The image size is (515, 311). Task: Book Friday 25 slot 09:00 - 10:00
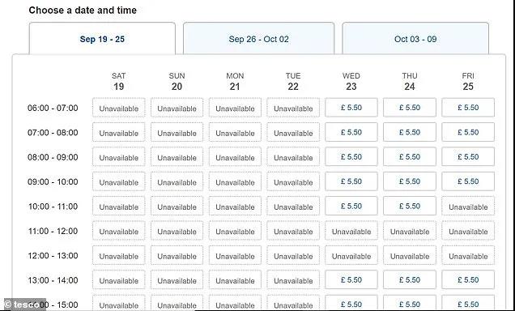[468, 181]
